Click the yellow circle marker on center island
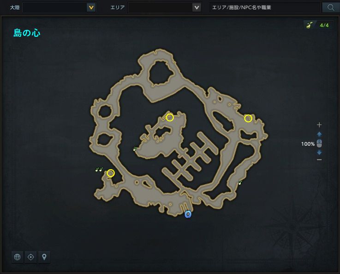 [170, 118]
